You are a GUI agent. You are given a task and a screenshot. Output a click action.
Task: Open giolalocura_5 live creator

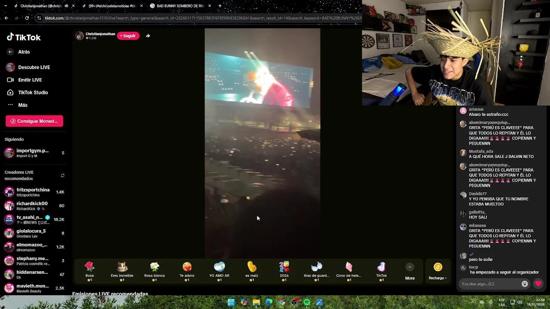34,233
